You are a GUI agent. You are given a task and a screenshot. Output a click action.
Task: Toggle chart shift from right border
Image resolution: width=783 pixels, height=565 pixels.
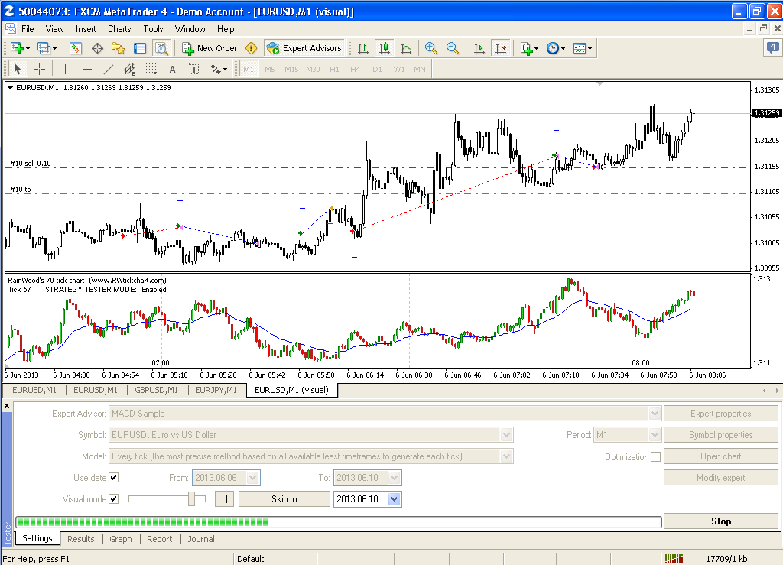click(500, 48)
